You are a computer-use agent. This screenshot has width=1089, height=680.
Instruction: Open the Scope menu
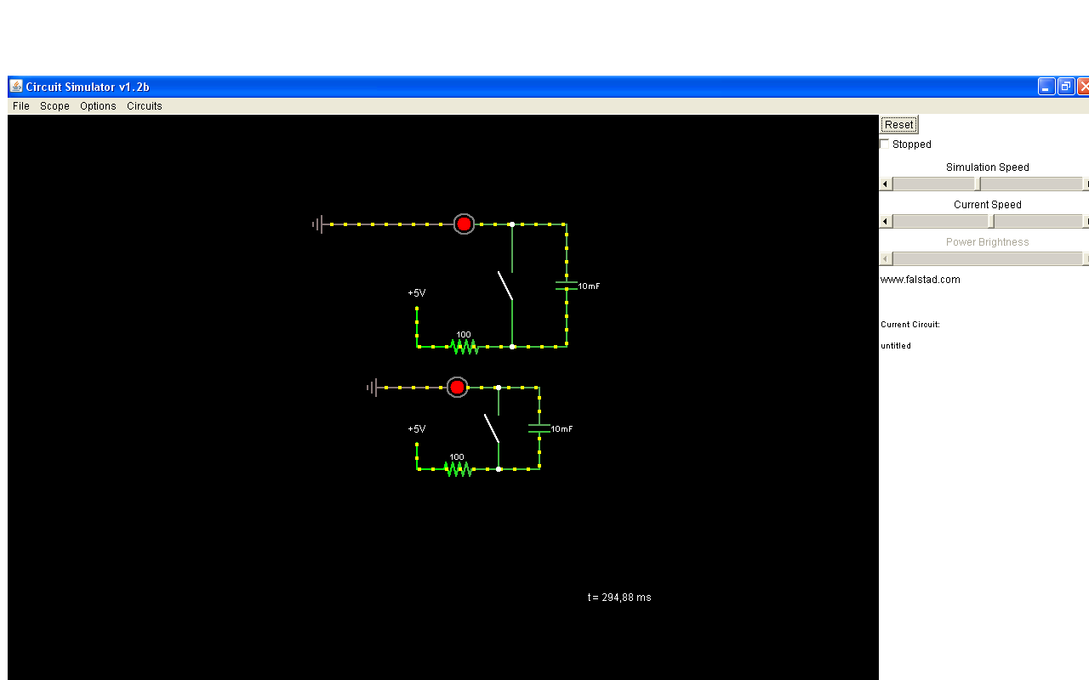click(54, 106)
